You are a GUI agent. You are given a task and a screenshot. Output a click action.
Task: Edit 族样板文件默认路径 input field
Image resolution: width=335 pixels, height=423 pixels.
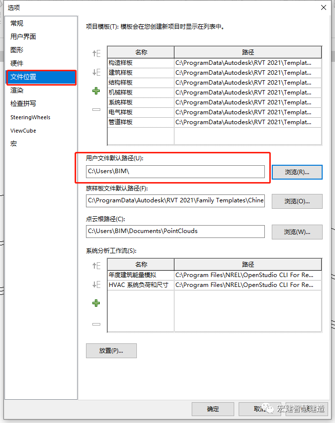175,201
